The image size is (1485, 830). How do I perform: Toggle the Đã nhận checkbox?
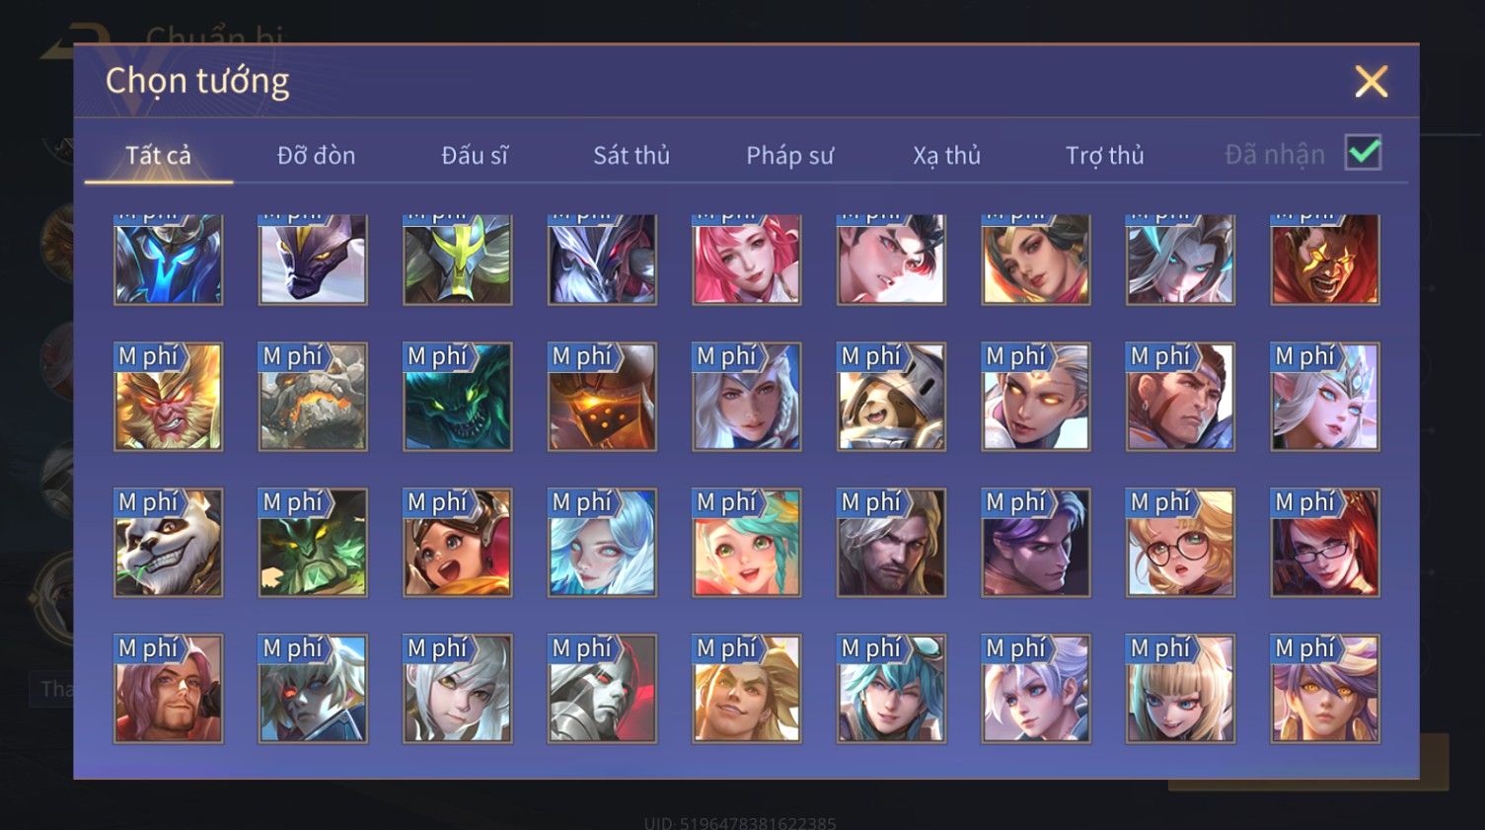coord(1363,153)
